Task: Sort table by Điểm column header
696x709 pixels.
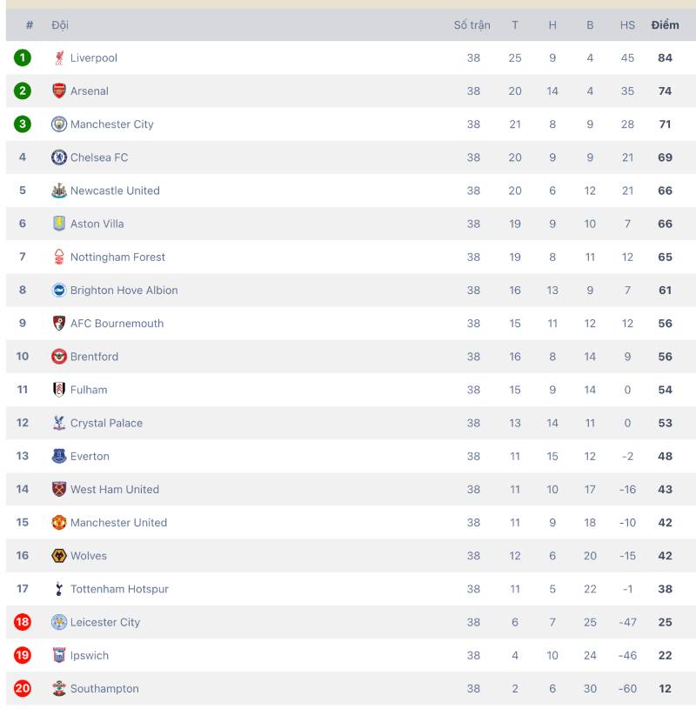Action: click(665, 25)
